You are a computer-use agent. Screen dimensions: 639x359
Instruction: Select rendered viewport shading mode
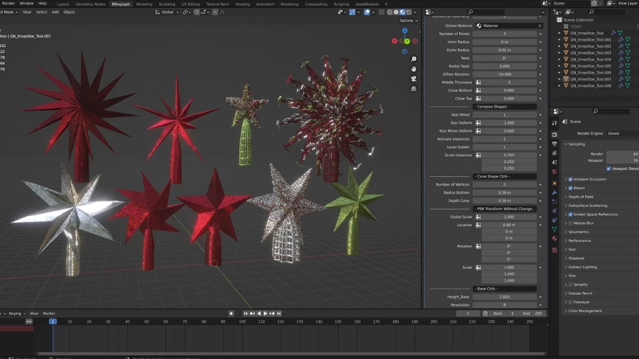(409, 12)
